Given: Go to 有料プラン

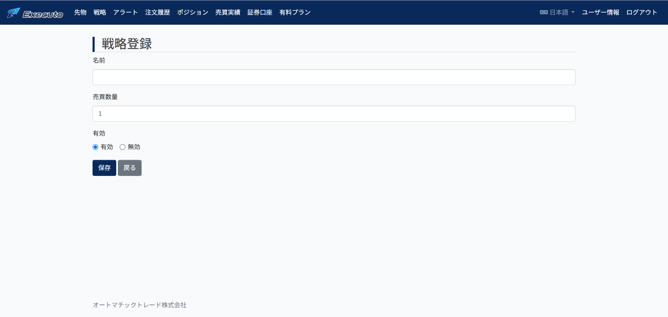Looking at the screenshot, I should tap(295, 13).
